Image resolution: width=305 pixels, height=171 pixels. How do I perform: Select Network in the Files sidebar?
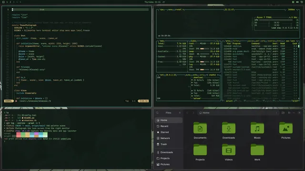168,138
